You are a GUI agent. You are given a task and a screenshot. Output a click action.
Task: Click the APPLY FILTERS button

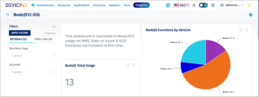click(x=20, y=33)
